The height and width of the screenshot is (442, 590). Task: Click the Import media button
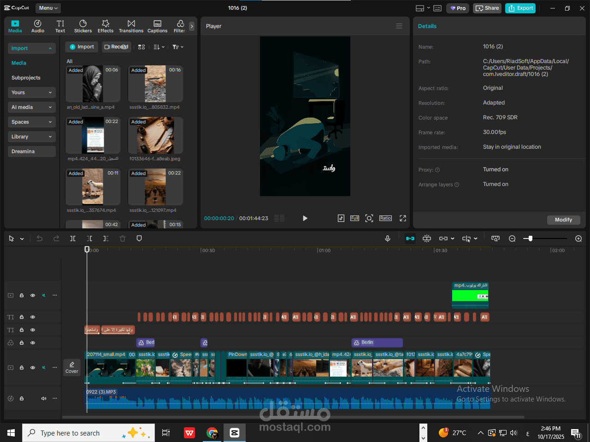[x=82, y=47]
